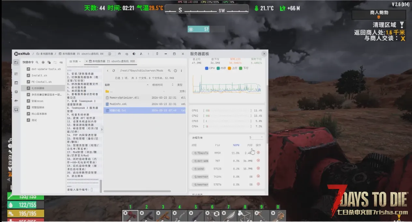
Task: Select the ModInfo.xml file
Action: pyautogui.click(x=118, y=104)
